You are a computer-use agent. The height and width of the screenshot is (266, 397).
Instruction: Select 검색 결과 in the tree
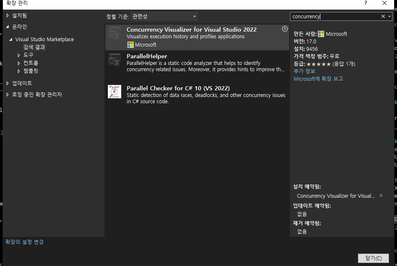tap(34, 47)
